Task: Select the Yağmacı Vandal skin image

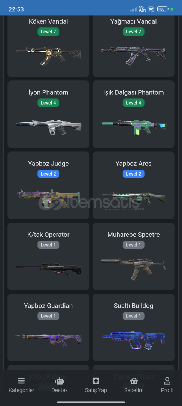Action: tap(134, 56)
